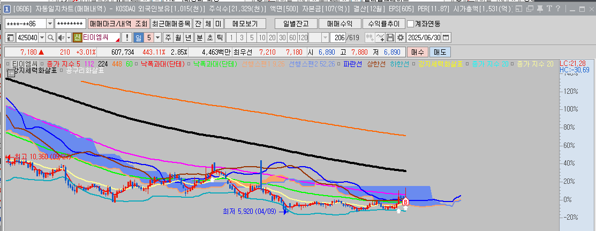Screen dimensions: 596x231
Task: Open the calendar date picker icon
Action: 446,38
